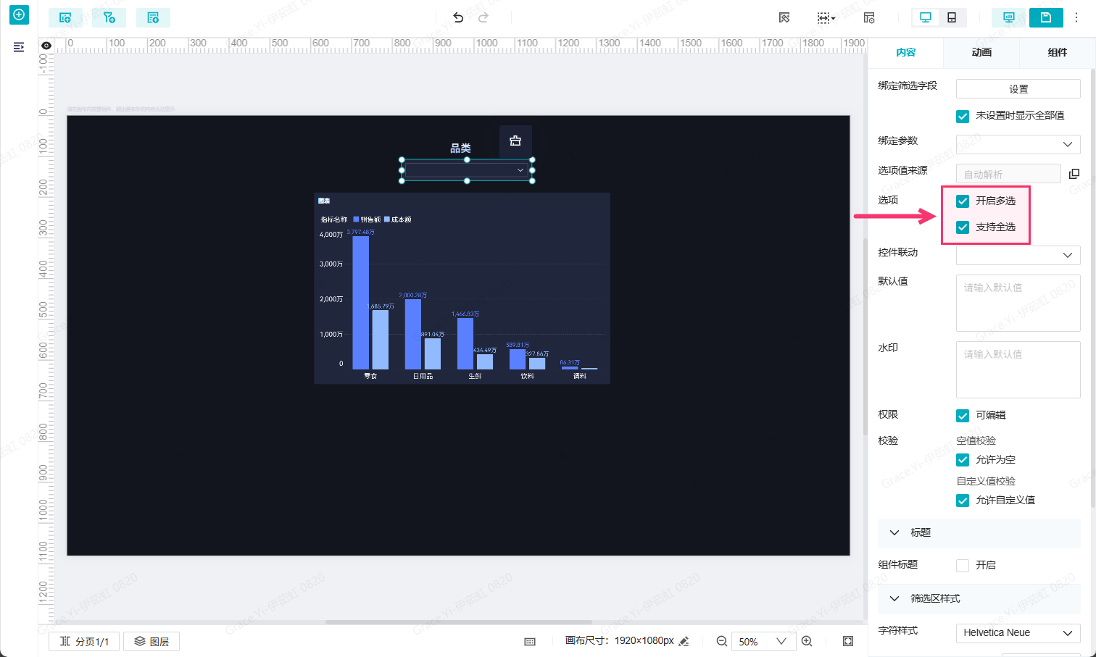Viewport: 1096px width, 657px height.
Task: Toggle the ruler guides eye icon
Action: pos(46,46)
